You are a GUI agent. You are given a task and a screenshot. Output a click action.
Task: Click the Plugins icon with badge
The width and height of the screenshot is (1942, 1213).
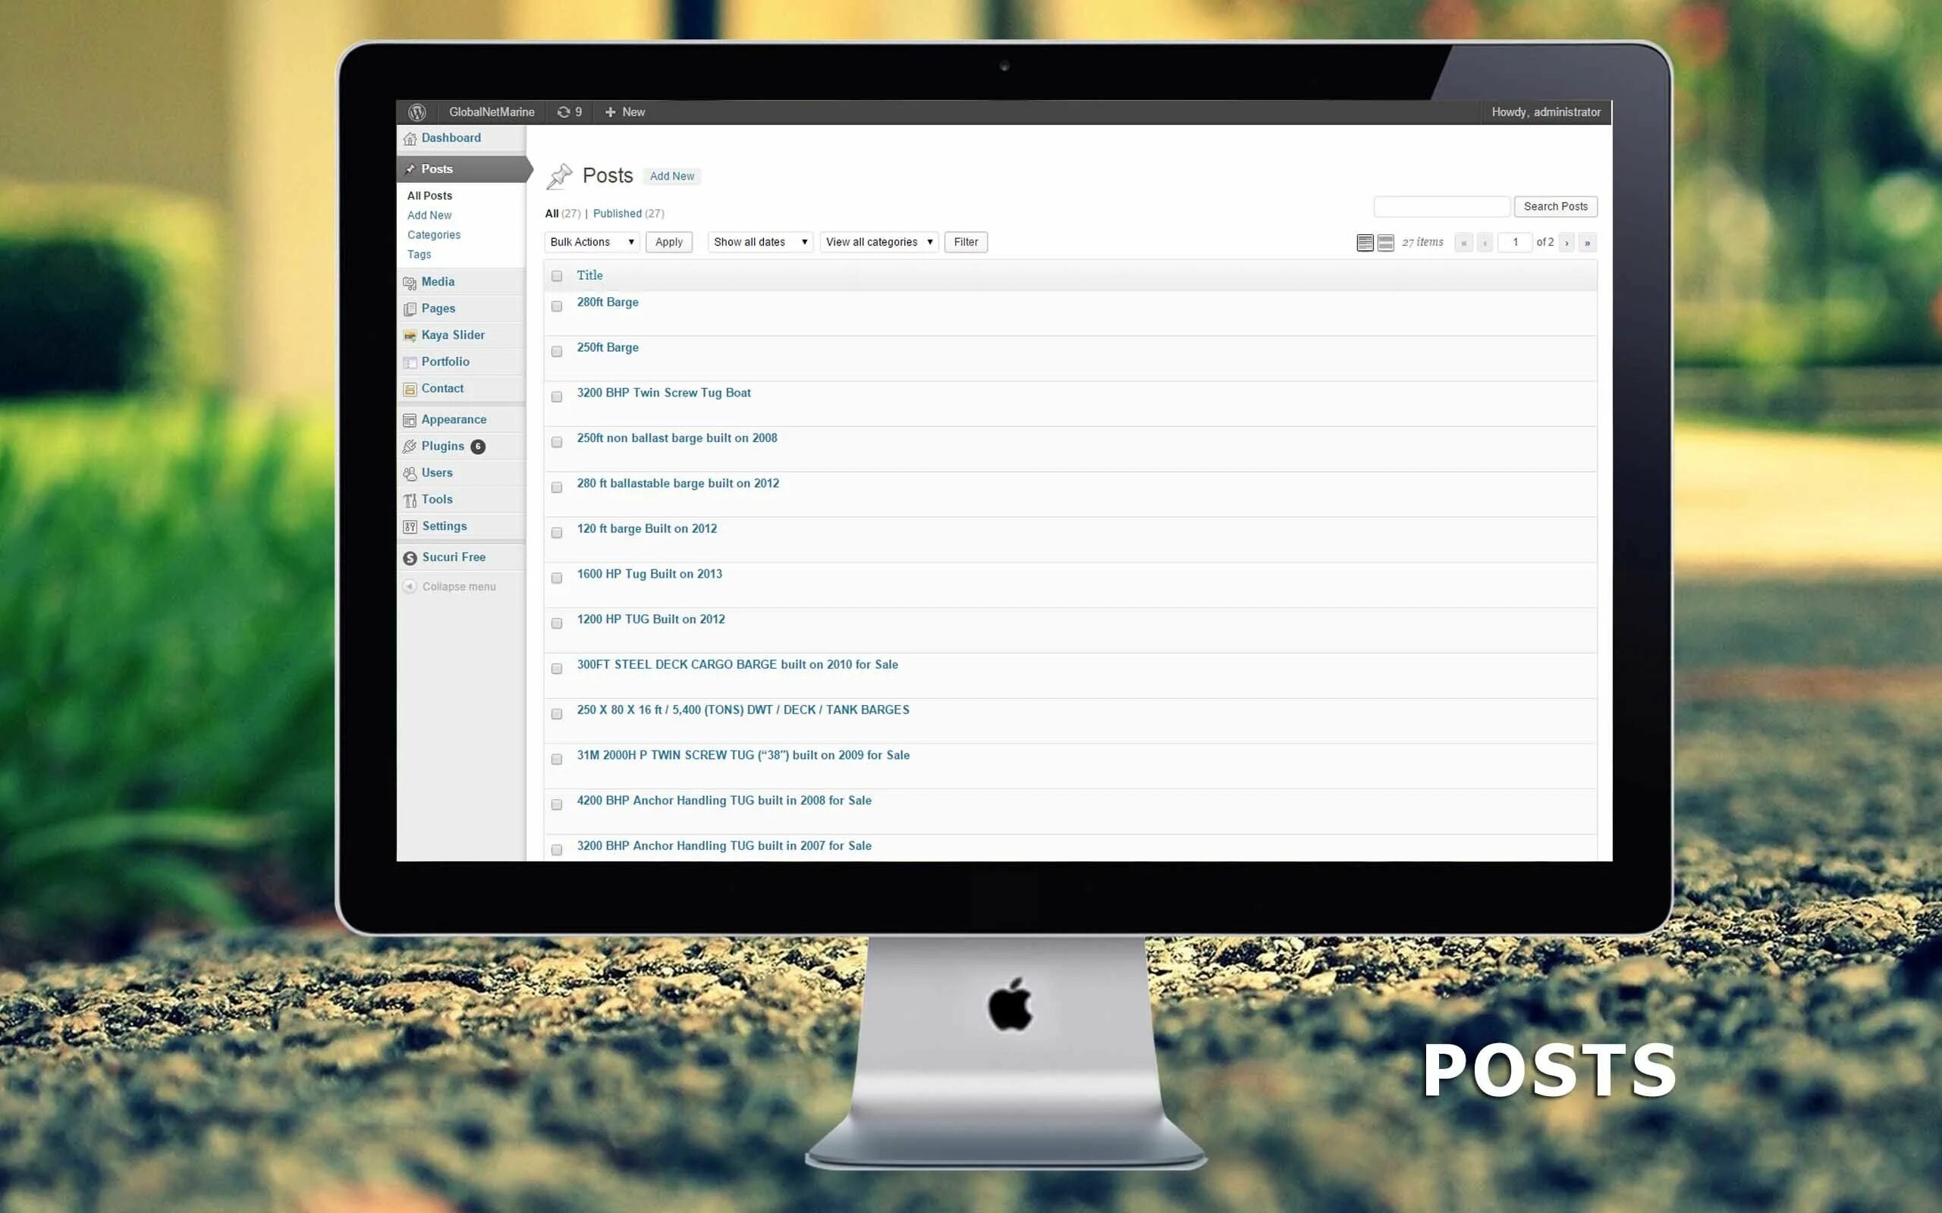click(x=442, y=446)
